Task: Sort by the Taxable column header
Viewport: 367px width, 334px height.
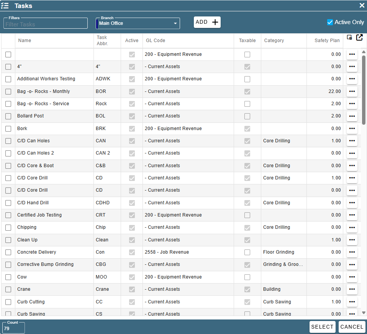Action: (247, 41)
